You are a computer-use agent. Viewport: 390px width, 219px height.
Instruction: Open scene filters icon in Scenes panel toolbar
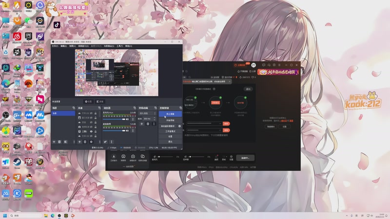pyautogui.click(x=65, y=142)
